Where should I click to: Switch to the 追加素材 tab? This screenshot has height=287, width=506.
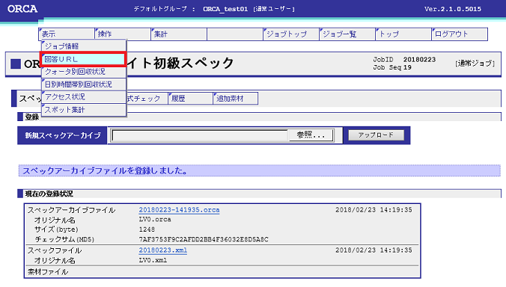pos(236,99)
